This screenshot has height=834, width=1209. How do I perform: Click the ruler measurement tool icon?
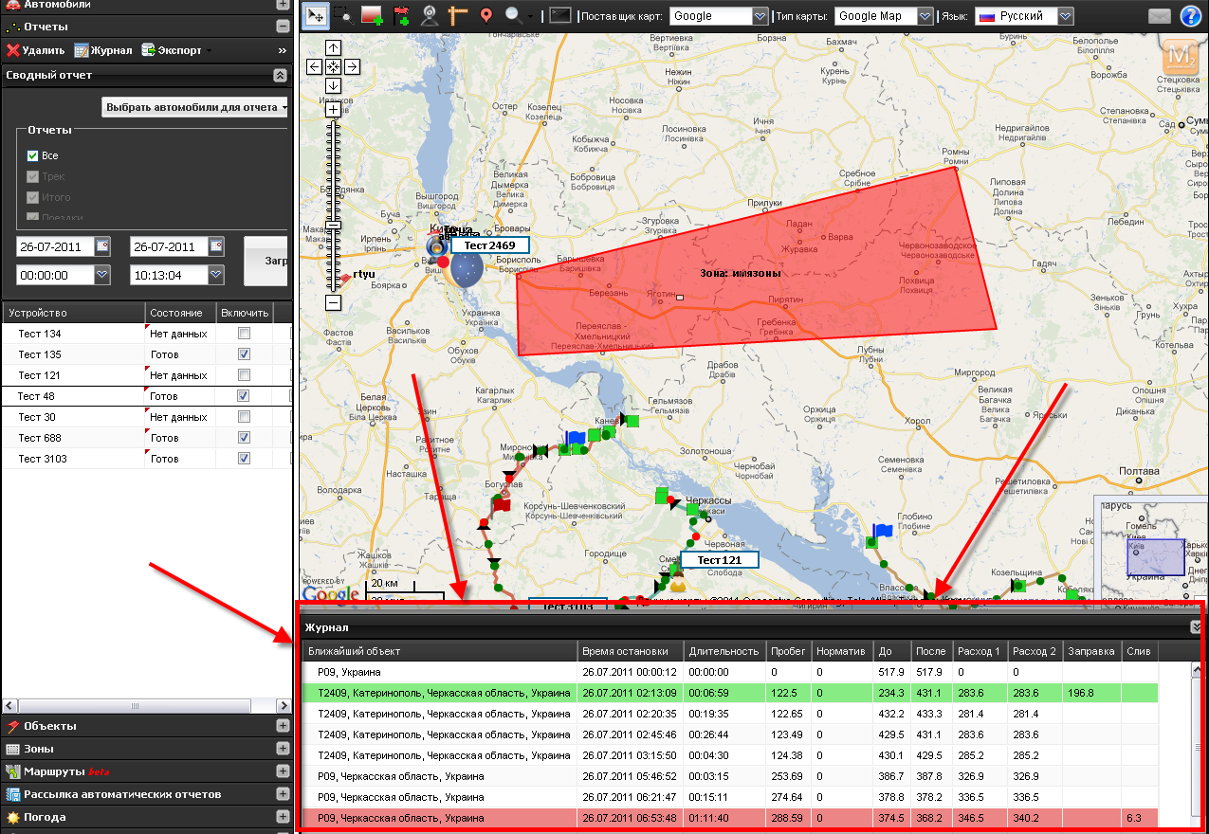click(x=458, y=15)
